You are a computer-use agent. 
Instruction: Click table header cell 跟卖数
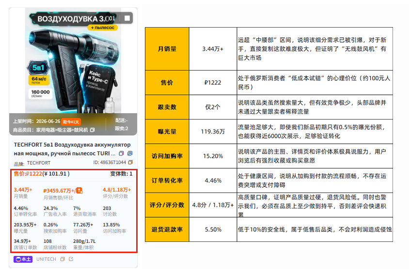coord(167,107)
